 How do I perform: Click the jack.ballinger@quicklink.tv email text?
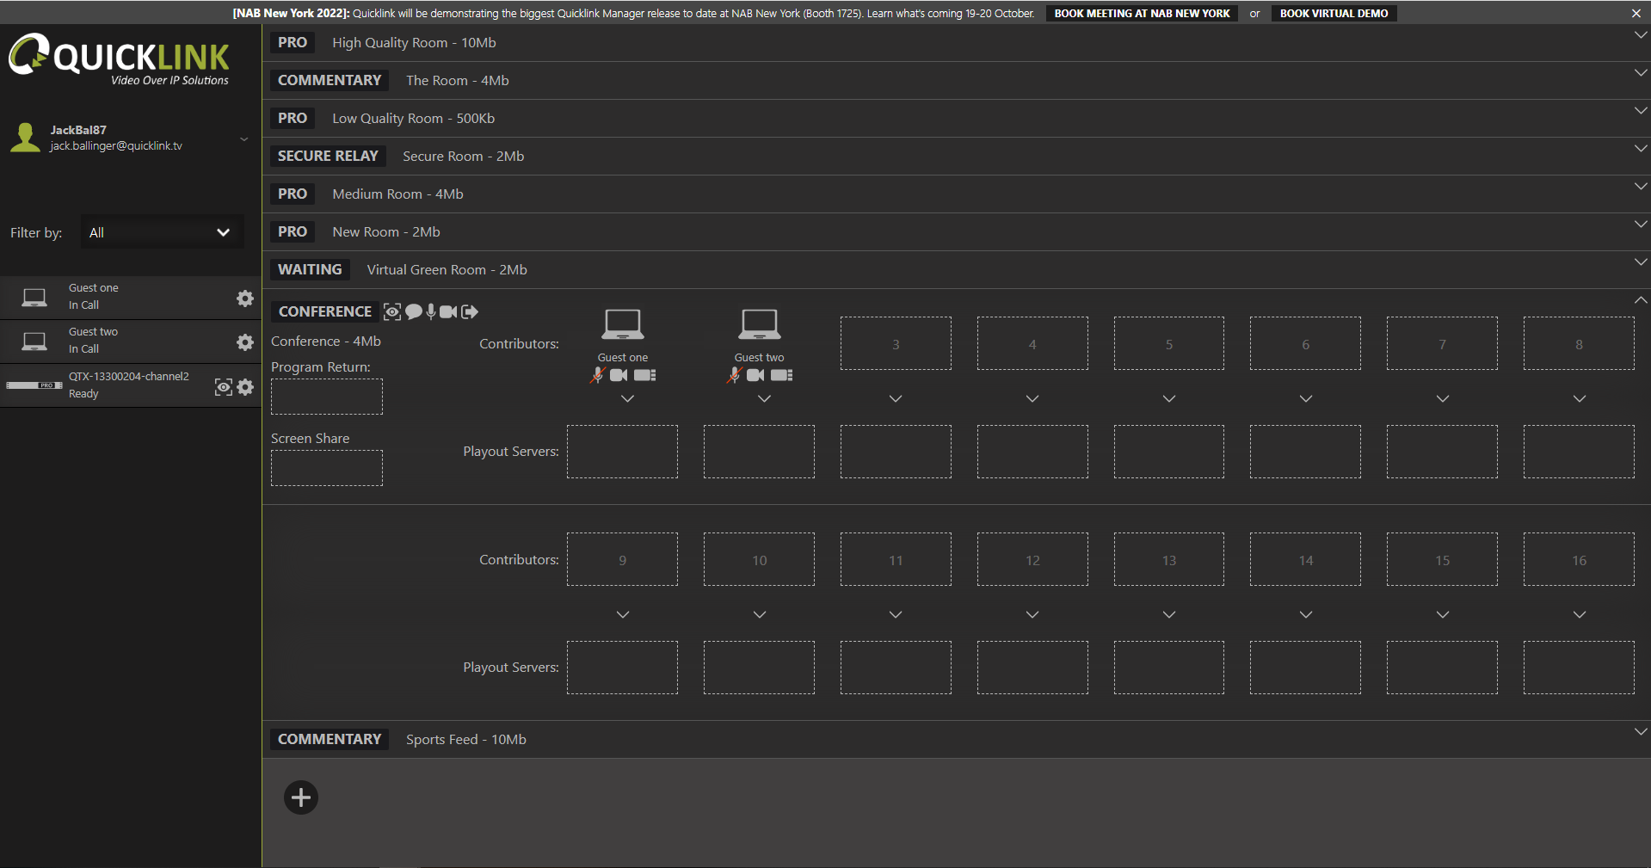point(116,146)
